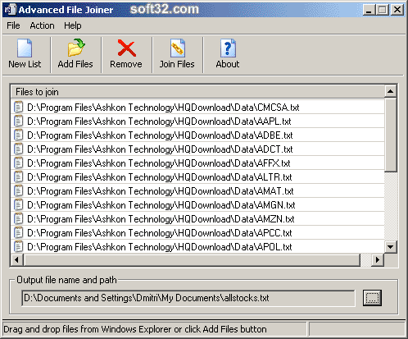
Task: Maximize the Advanced File Joiner window
Action: (x=383, y=10)
